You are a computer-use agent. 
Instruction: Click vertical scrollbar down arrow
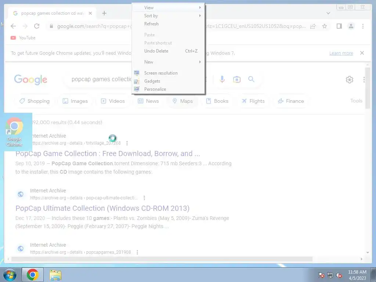click(x=368, y=253)
